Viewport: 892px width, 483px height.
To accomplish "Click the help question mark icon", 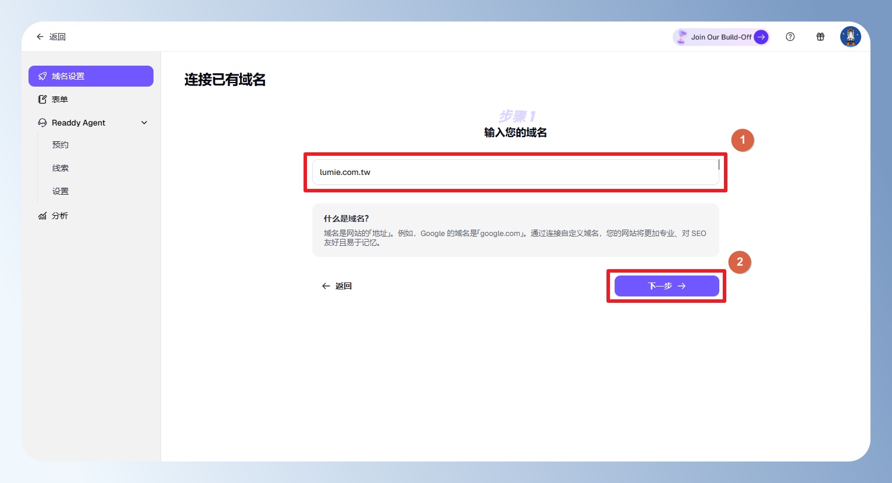I will click(790, 37).
